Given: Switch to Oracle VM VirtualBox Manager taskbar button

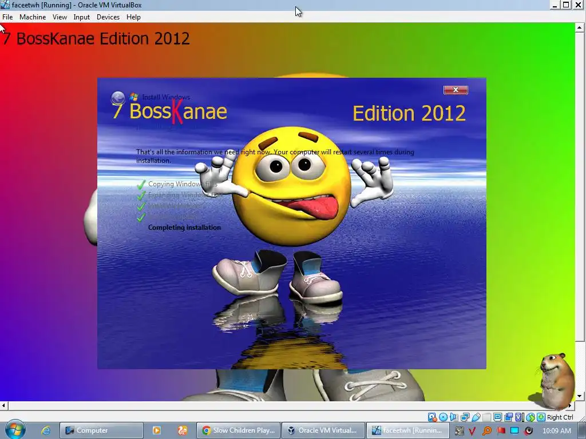Looking at the screenshot, I should (323, 430).
